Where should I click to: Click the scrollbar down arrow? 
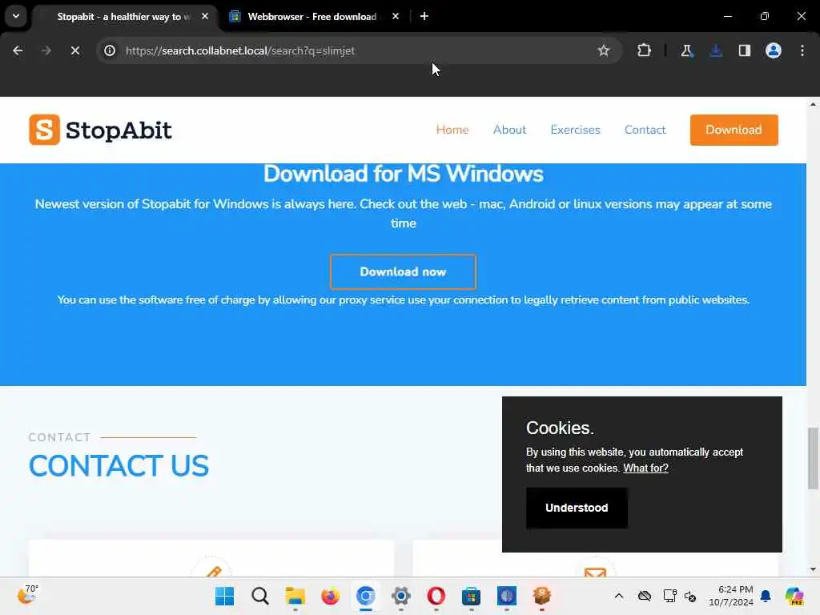(813, 569)
